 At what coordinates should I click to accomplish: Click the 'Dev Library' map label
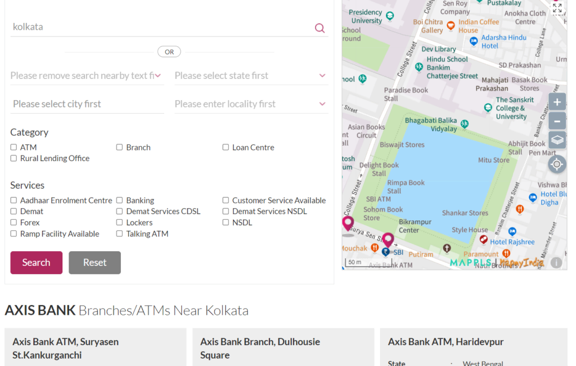tap(439, 49)
